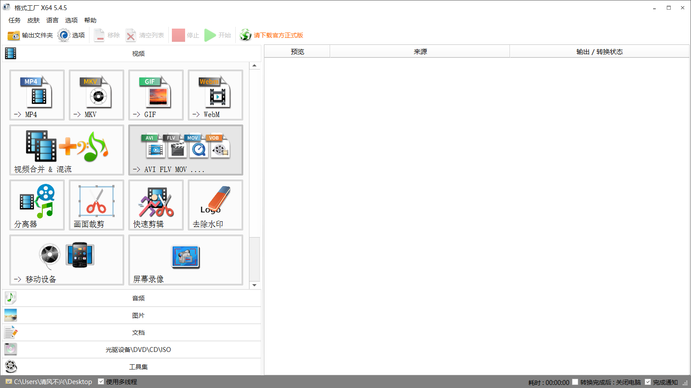Image resolution: width=691 pixels, height=388 pixels.
Task: Uncheck the completion notification checkbox
Action: coord(648,382)
